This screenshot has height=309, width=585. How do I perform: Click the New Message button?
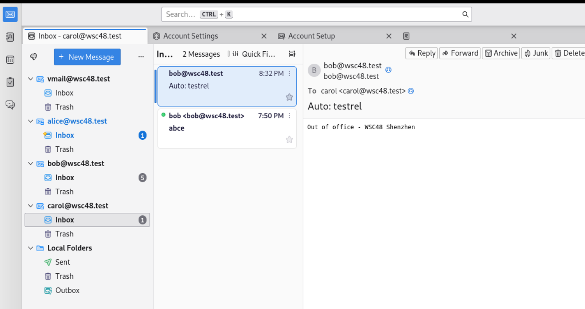pos(87,57)
